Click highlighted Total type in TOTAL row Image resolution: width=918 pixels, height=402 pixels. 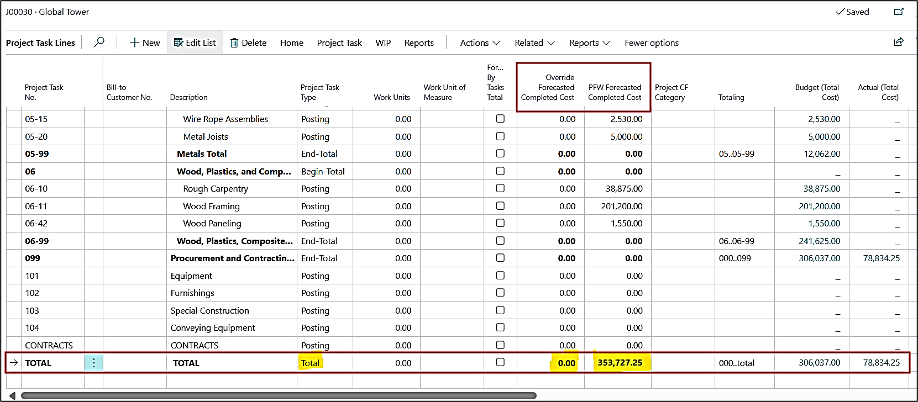310,363
